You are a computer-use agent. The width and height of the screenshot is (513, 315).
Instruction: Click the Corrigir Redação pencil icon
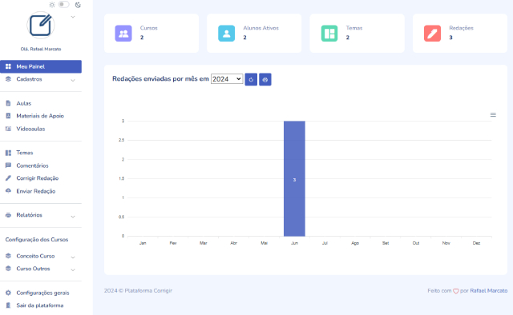8,178
